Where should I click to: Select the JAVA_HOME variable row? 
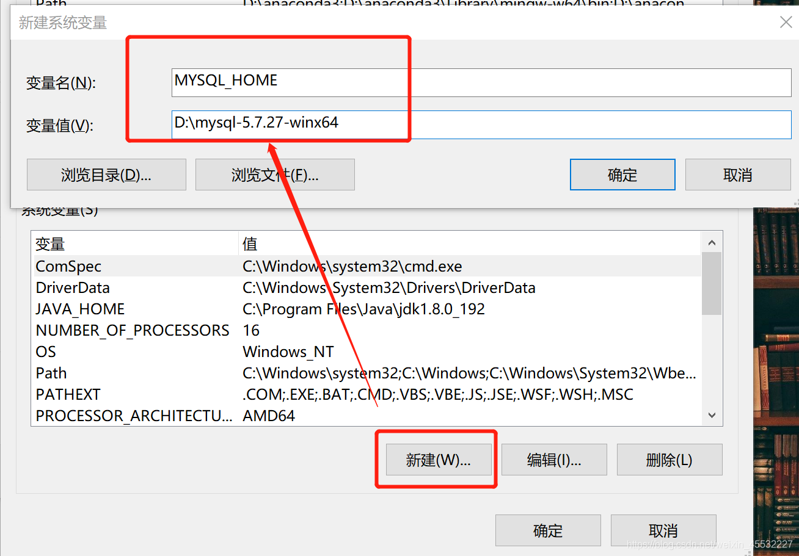[x=366, y=309]
